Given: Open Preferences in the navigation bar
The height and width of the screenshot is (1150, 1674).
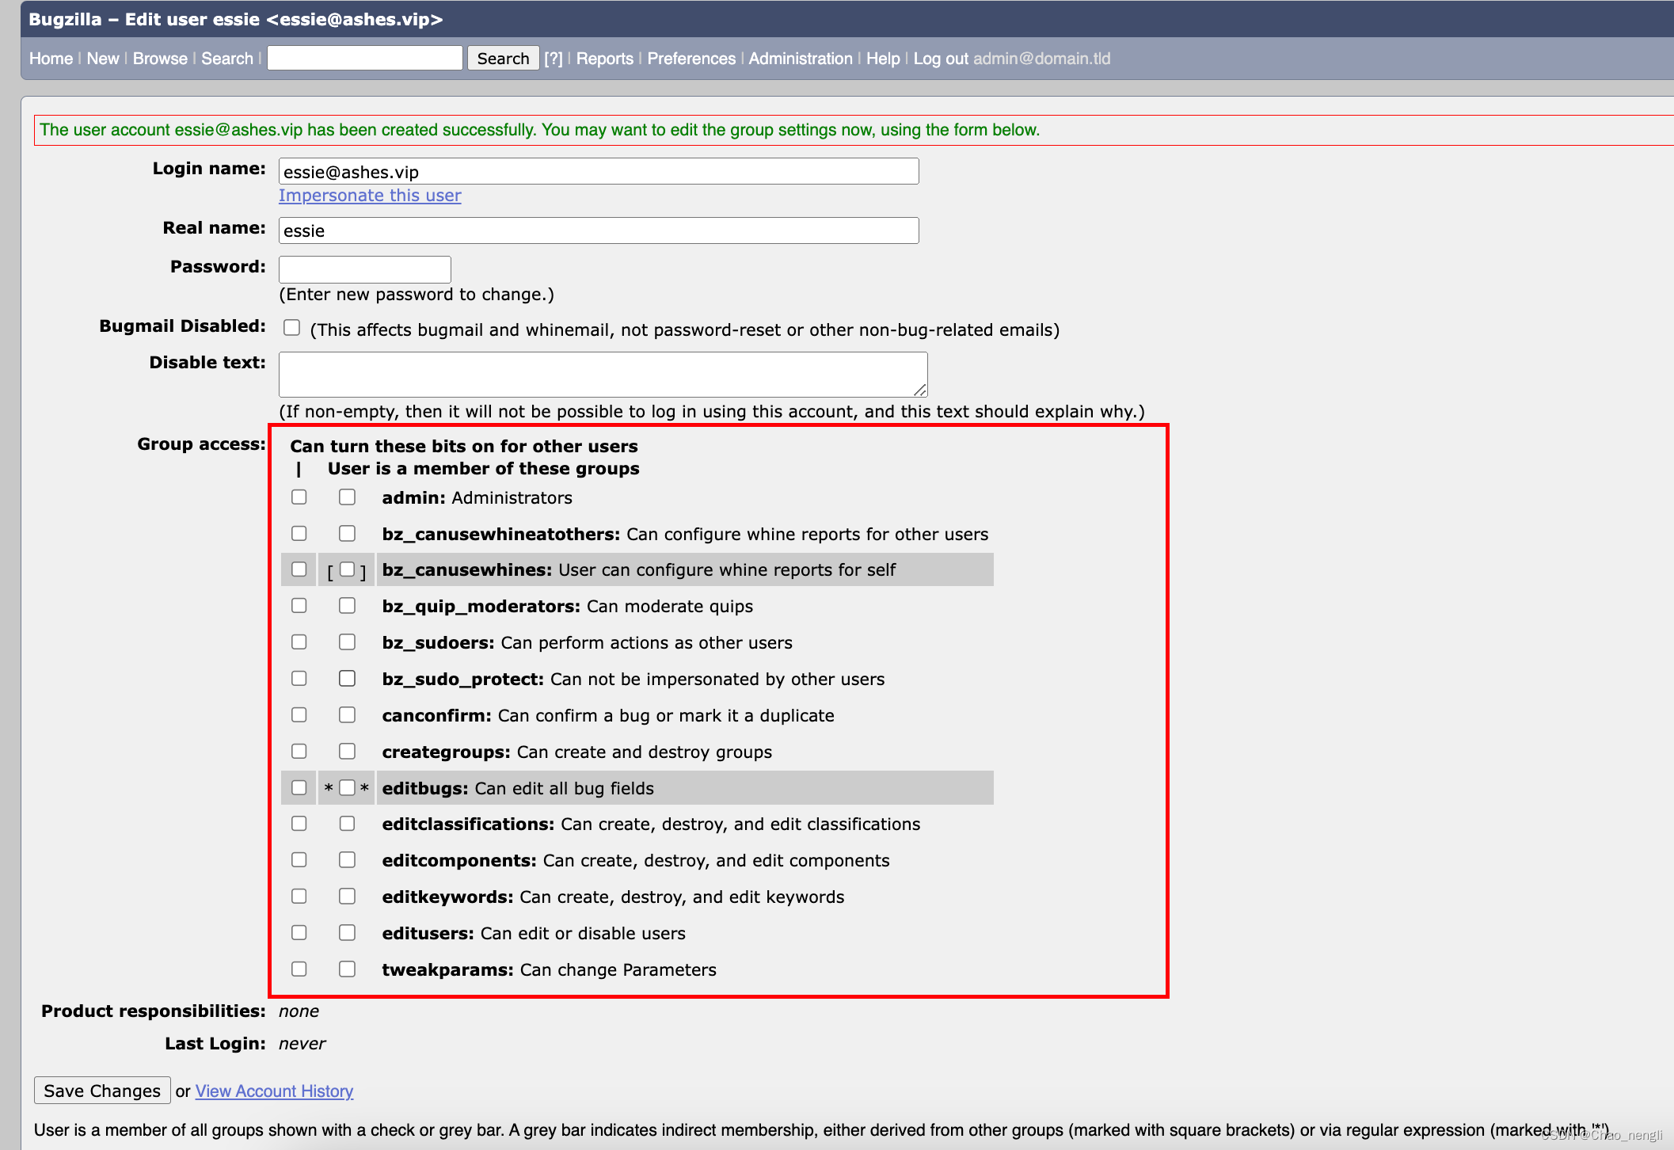Looking at the screenshot, I should 691,59.
